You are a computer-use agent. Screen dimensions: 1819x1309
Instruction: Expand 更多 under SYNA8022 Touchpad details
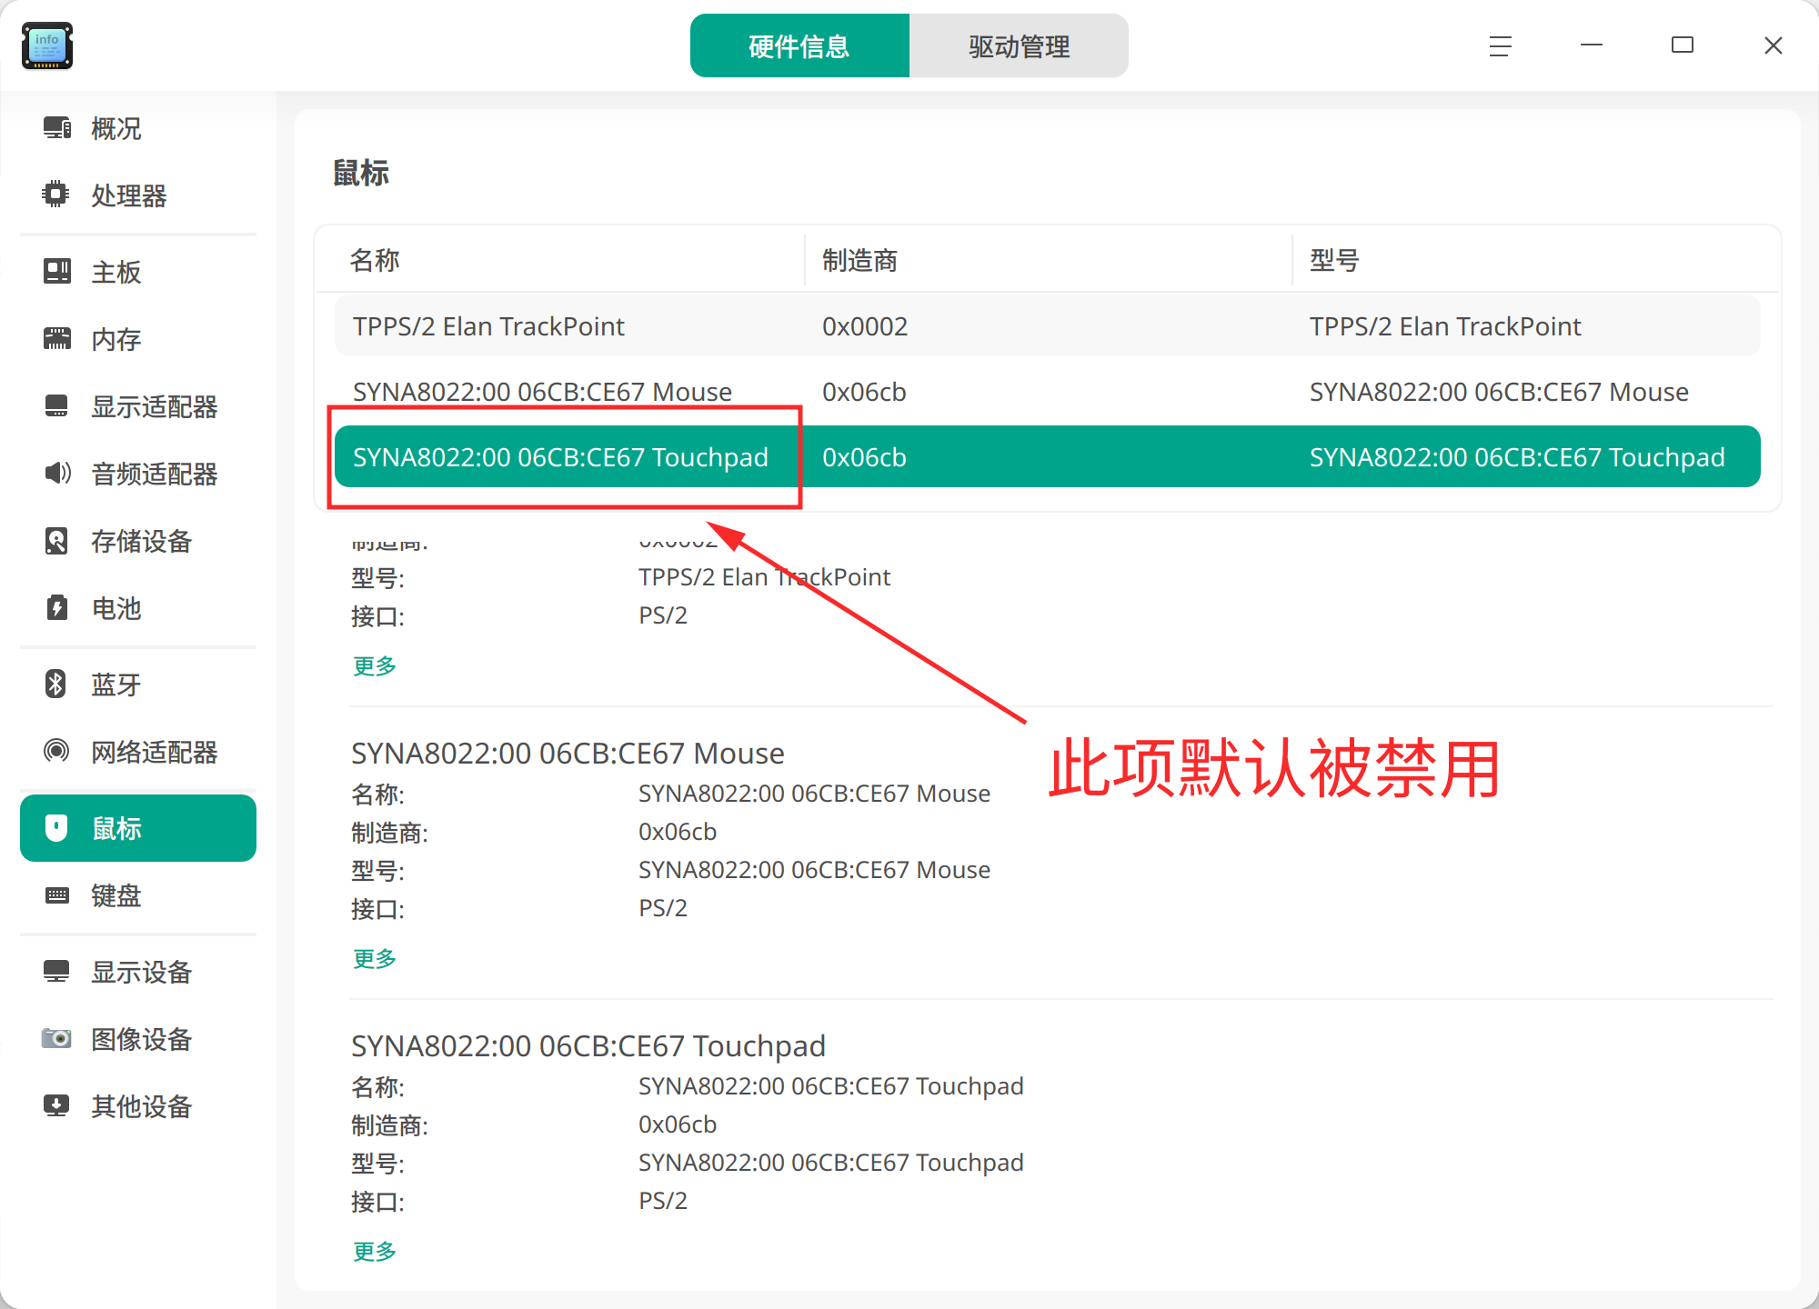pos(375,1252)
